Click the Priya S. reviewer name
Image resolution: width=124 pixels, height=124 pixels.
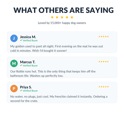click(x=26, y=87)
